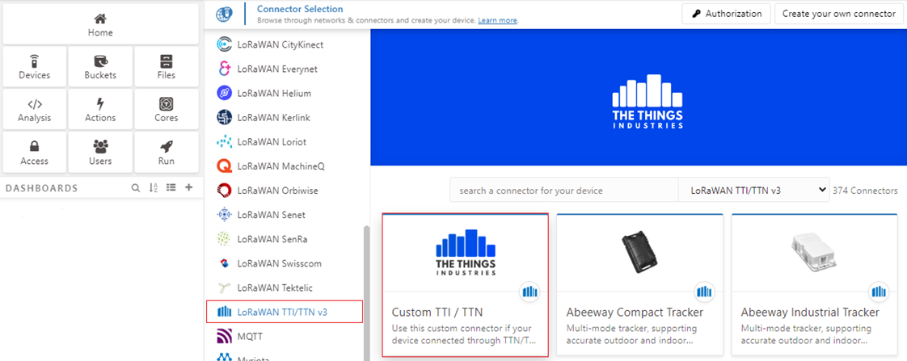Click The Things Industries banner image
907x361 pixels.
(x=639, y=98)
